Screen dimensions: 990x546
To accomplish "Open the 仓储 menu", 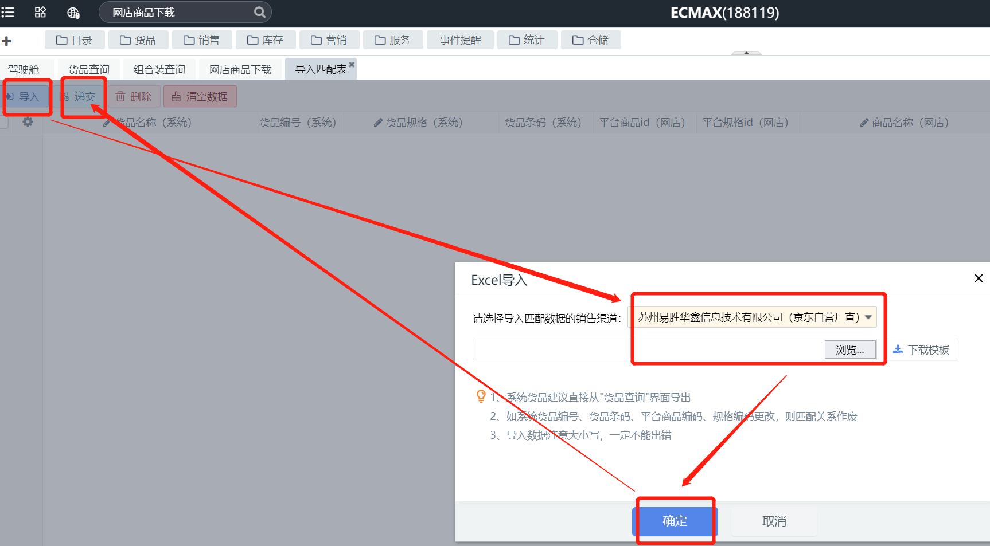I will coord(591,40).
